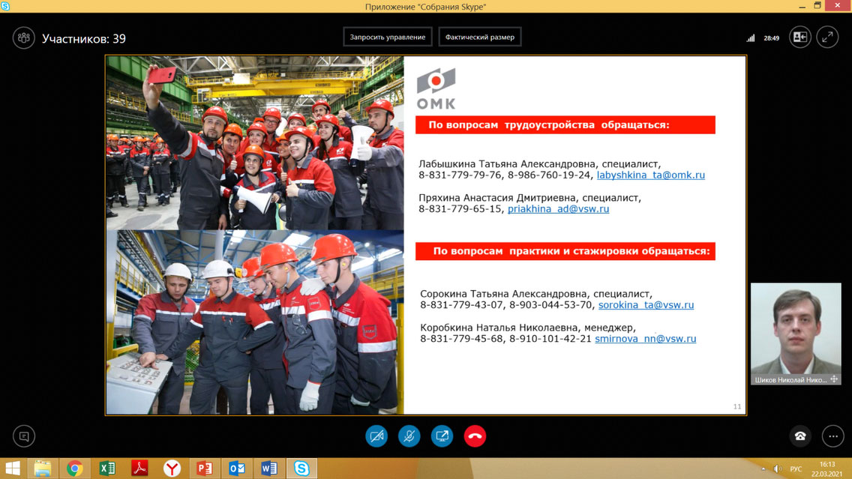Check the network signal strength icon

[751, 38]
